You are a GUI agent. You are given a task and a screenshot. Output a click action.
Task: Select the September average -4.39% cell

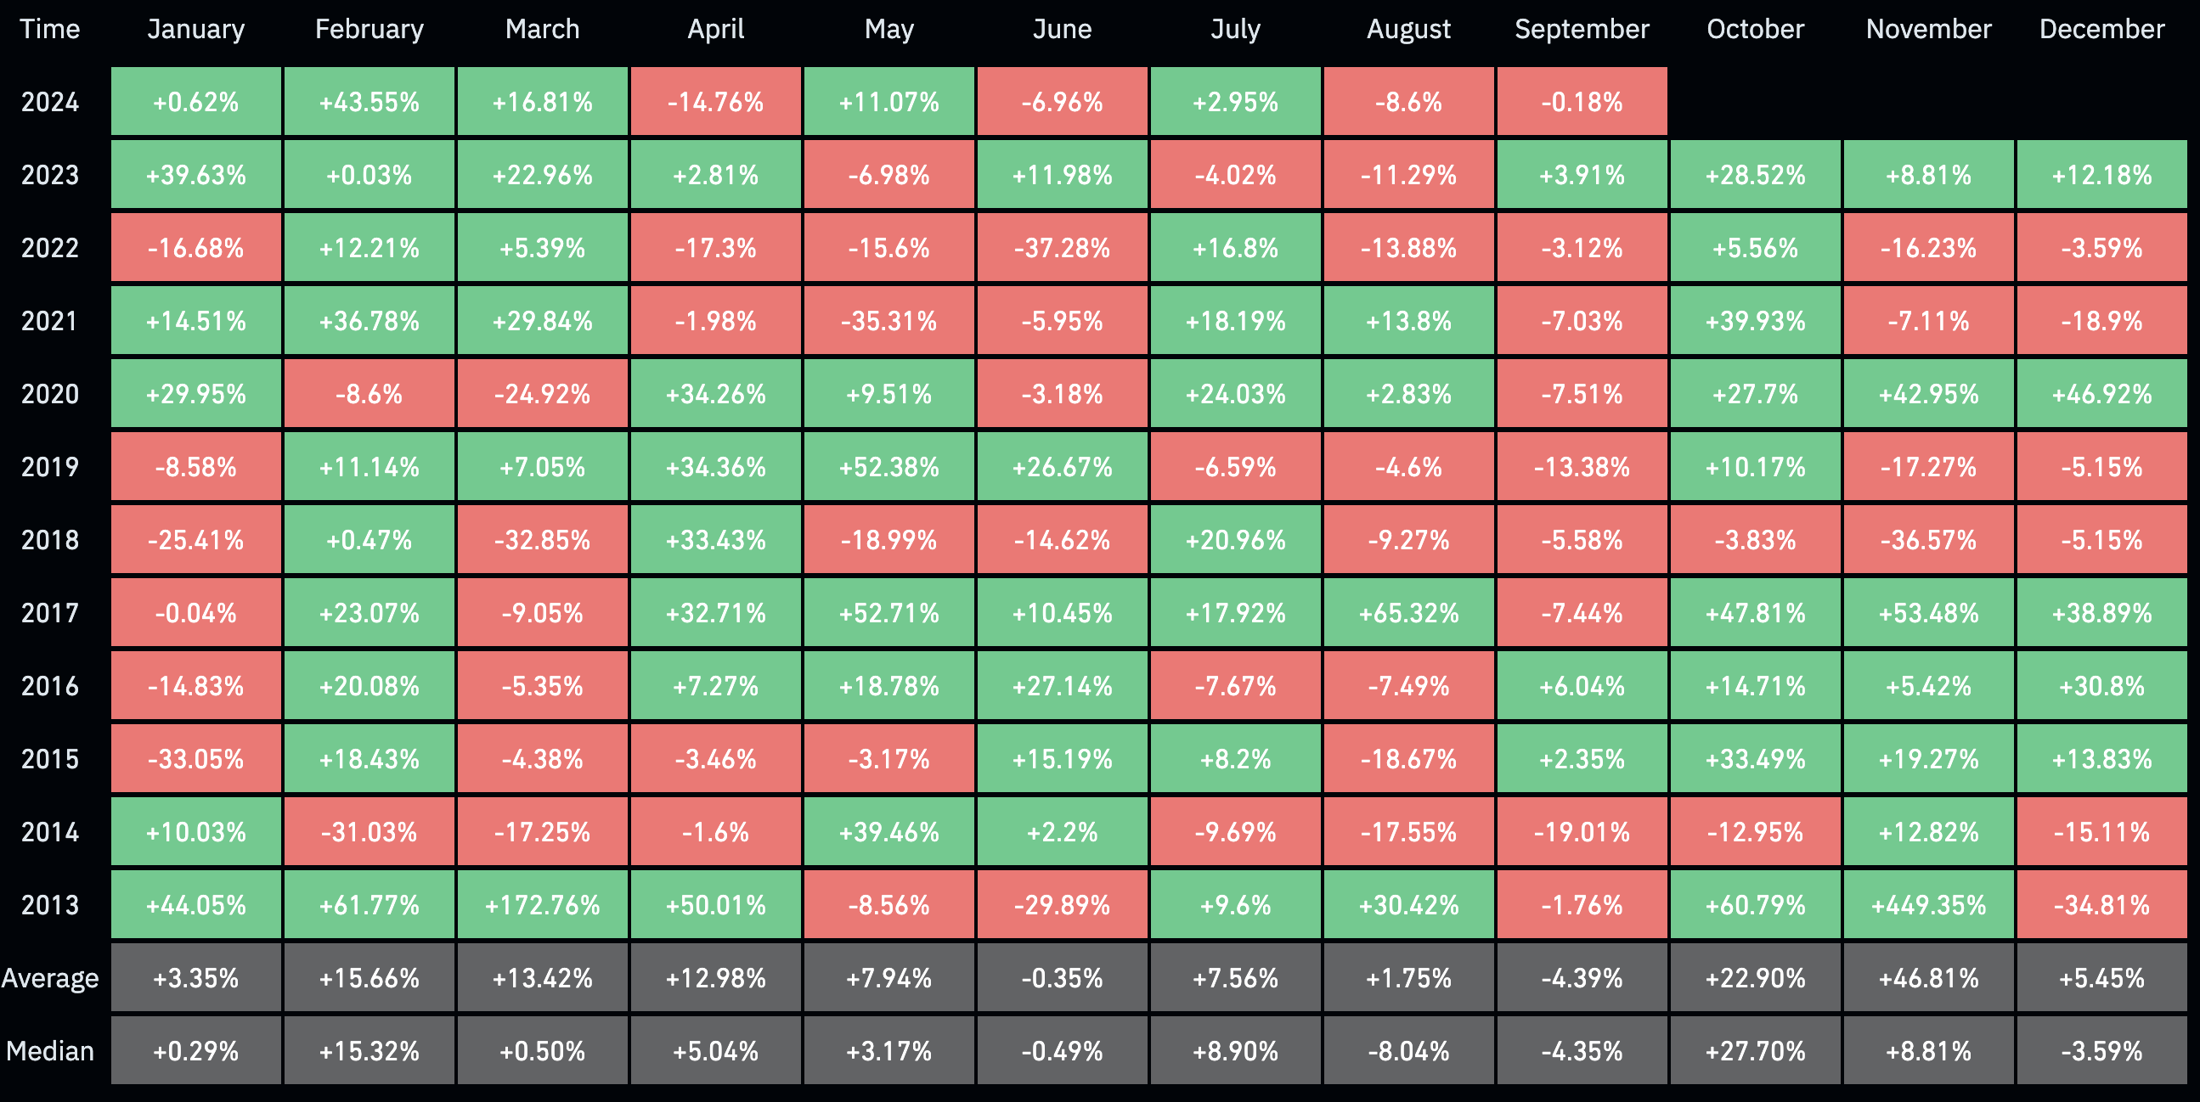[x=1582, y=977]
